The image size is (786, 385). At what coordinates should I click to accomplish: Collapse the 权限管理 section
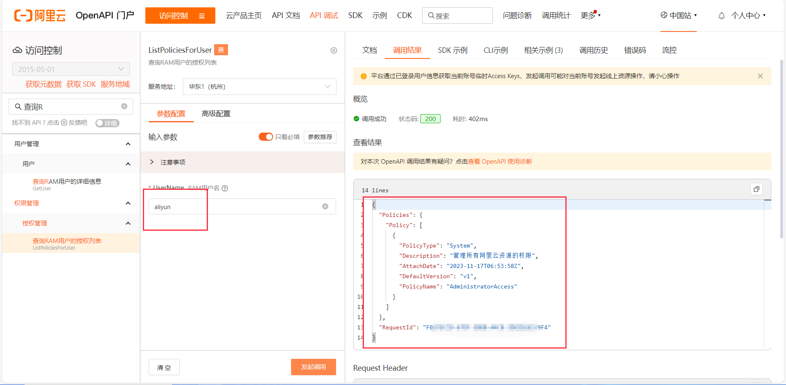click(128, 203)
